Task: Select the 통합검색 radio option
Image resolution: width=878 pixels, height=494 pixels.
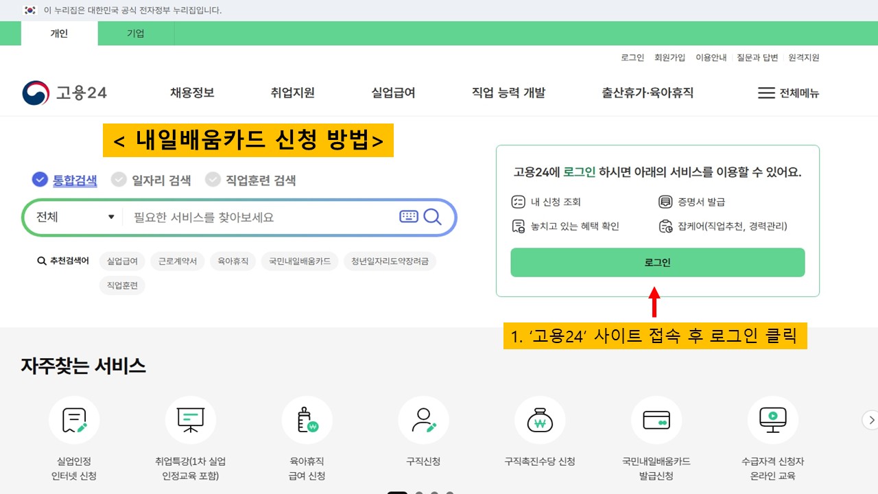Action: [64, 180]
